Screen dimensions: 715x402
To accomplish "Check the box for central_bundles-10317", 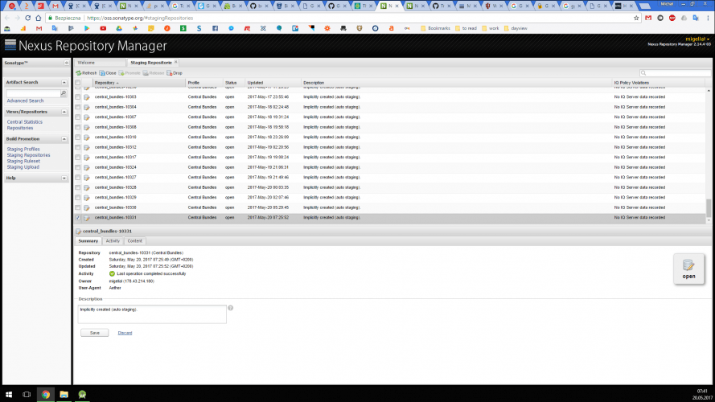I will coord(77,158).
